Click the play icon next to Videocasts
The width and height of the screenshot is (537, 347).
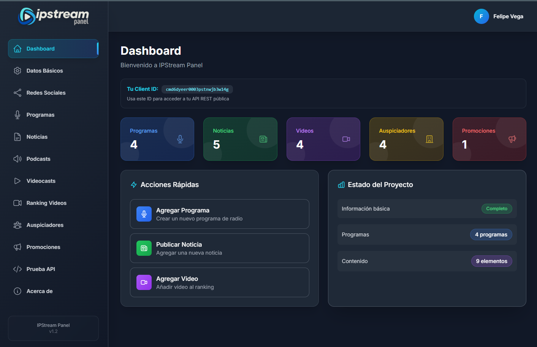(x=17, y=181)
